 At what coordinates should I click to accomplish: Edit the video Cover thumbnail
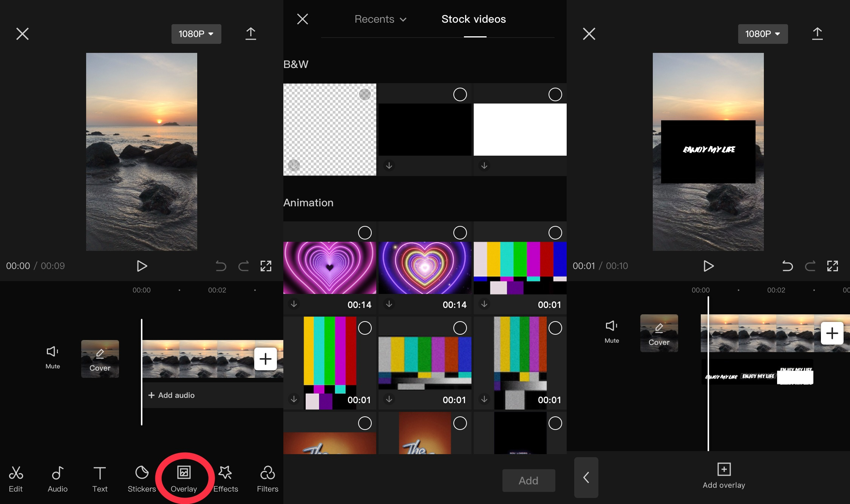100,359
